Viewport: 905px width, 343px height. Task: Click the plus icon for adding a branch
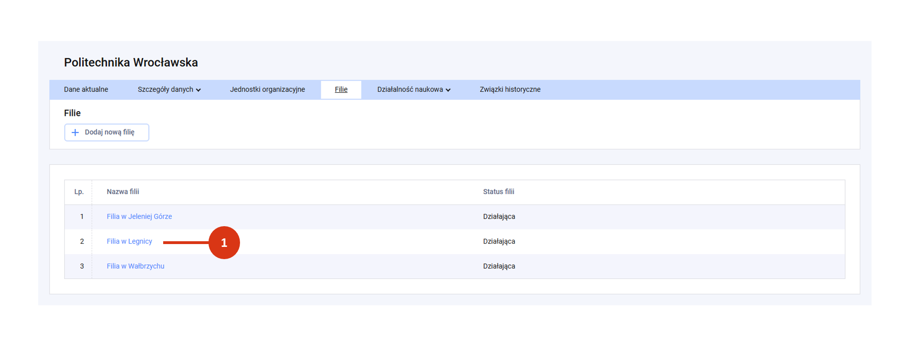(75, 132)
